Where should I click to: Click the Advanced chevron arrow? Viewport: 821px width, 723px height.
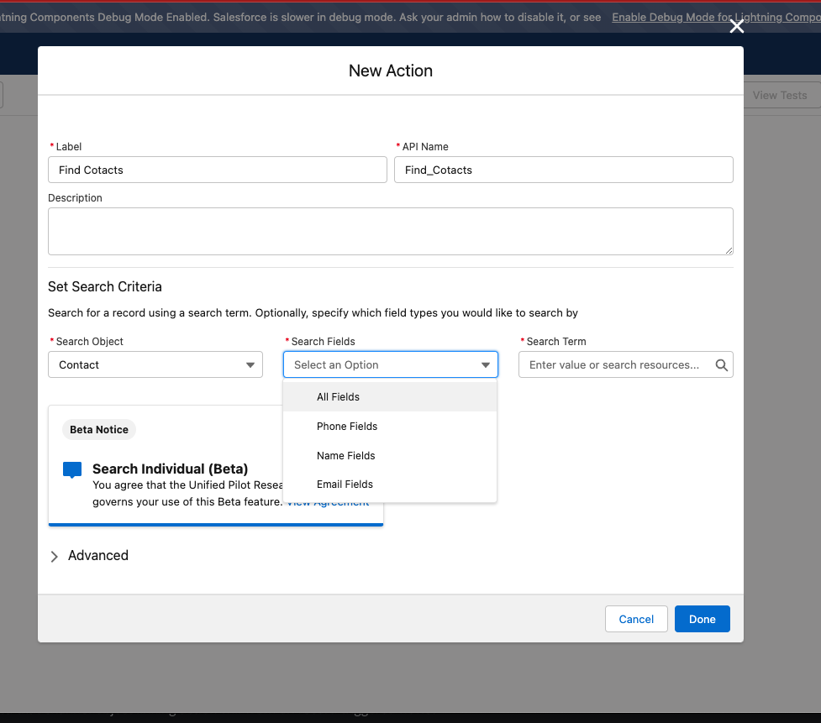point(54,556)
